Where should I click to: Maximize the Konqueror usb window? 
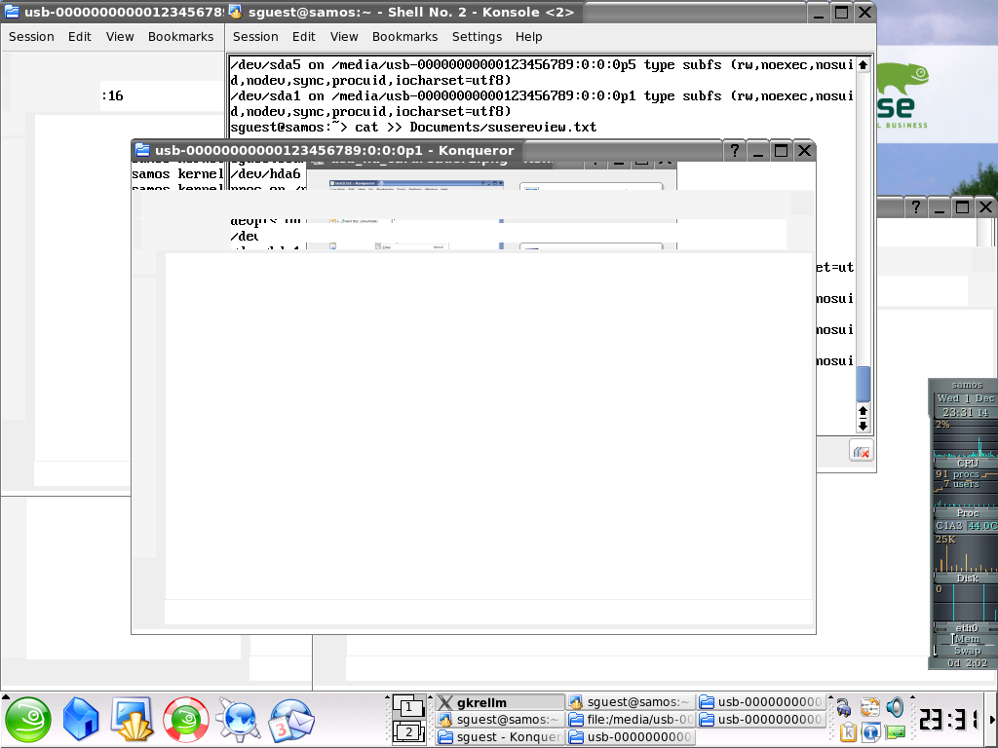pos(781,151)
